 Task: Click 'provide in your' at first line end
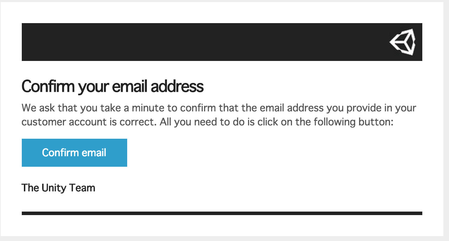point(382,108)
